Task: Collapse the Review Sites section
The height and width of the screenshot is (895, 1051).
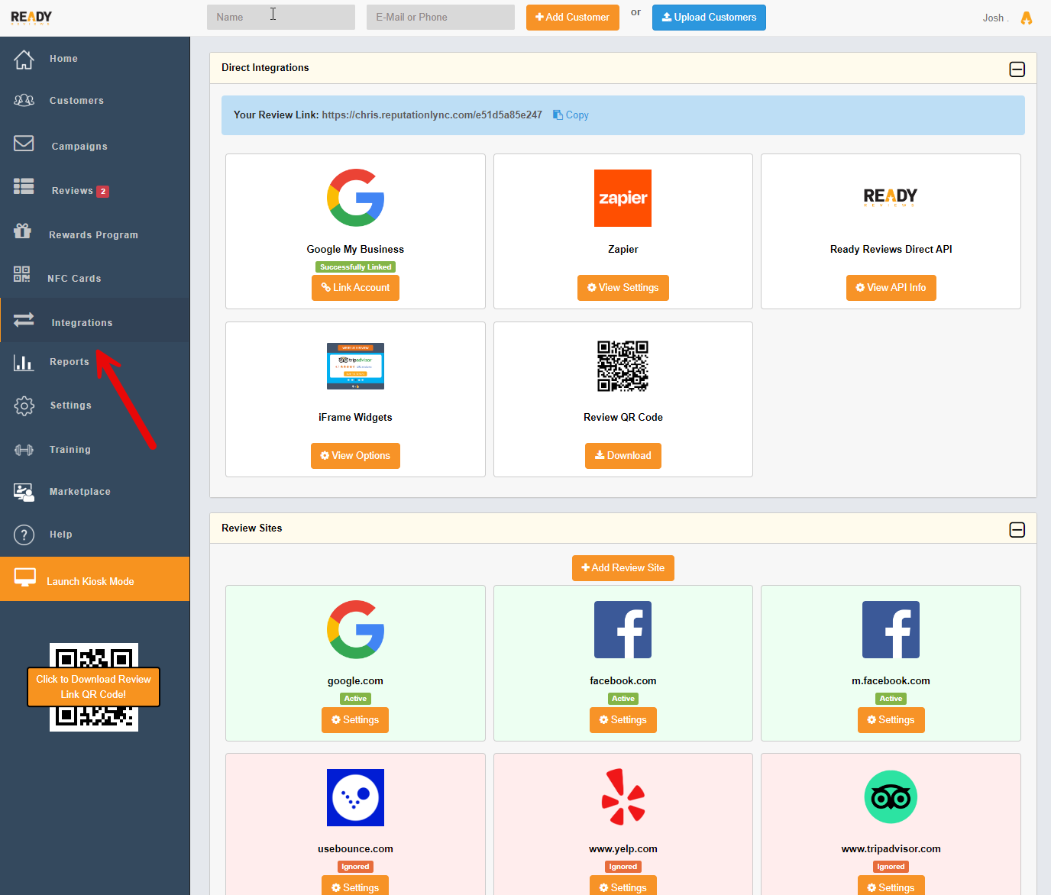Action: click(x=1017, y=530)
